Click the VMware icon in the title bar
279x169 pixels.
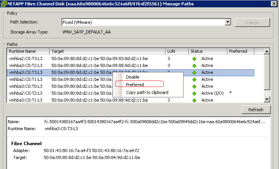[3, 4]
